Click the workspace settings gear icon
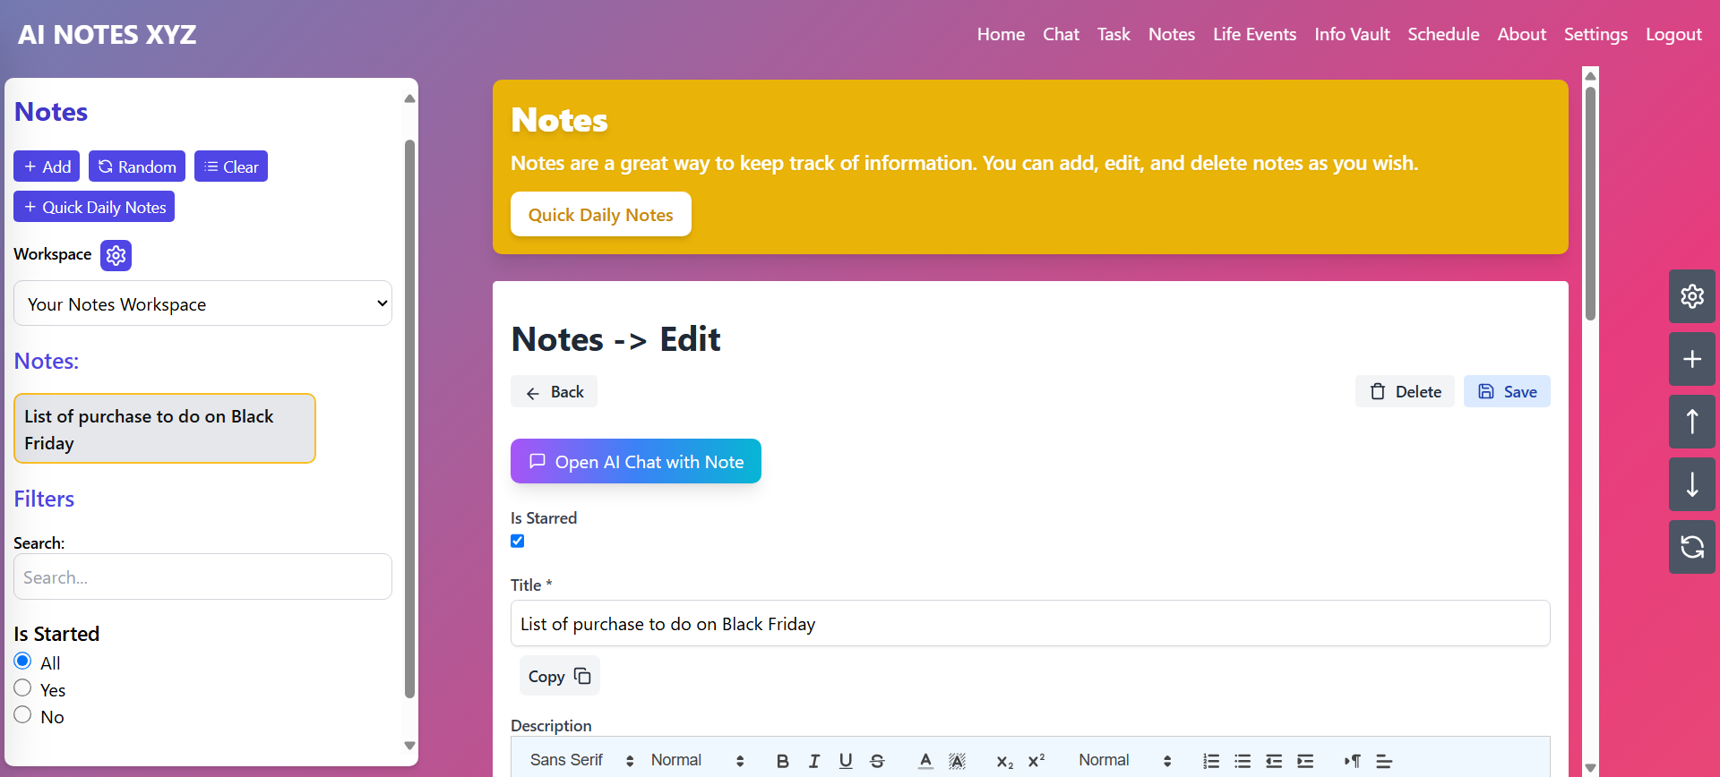Screen dimensions: 1720x777 (116, 255)
